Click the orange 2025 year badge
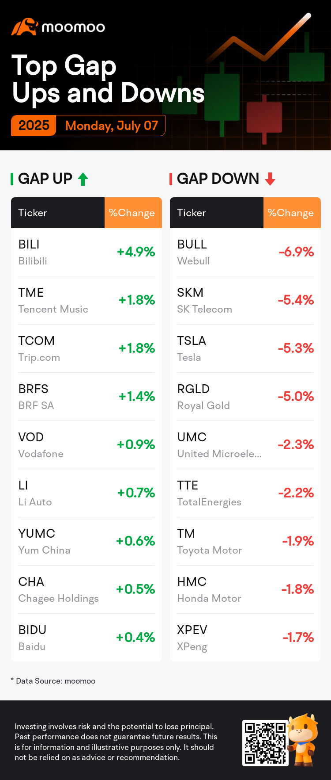The image size is (331, 780). coord(34,126)
